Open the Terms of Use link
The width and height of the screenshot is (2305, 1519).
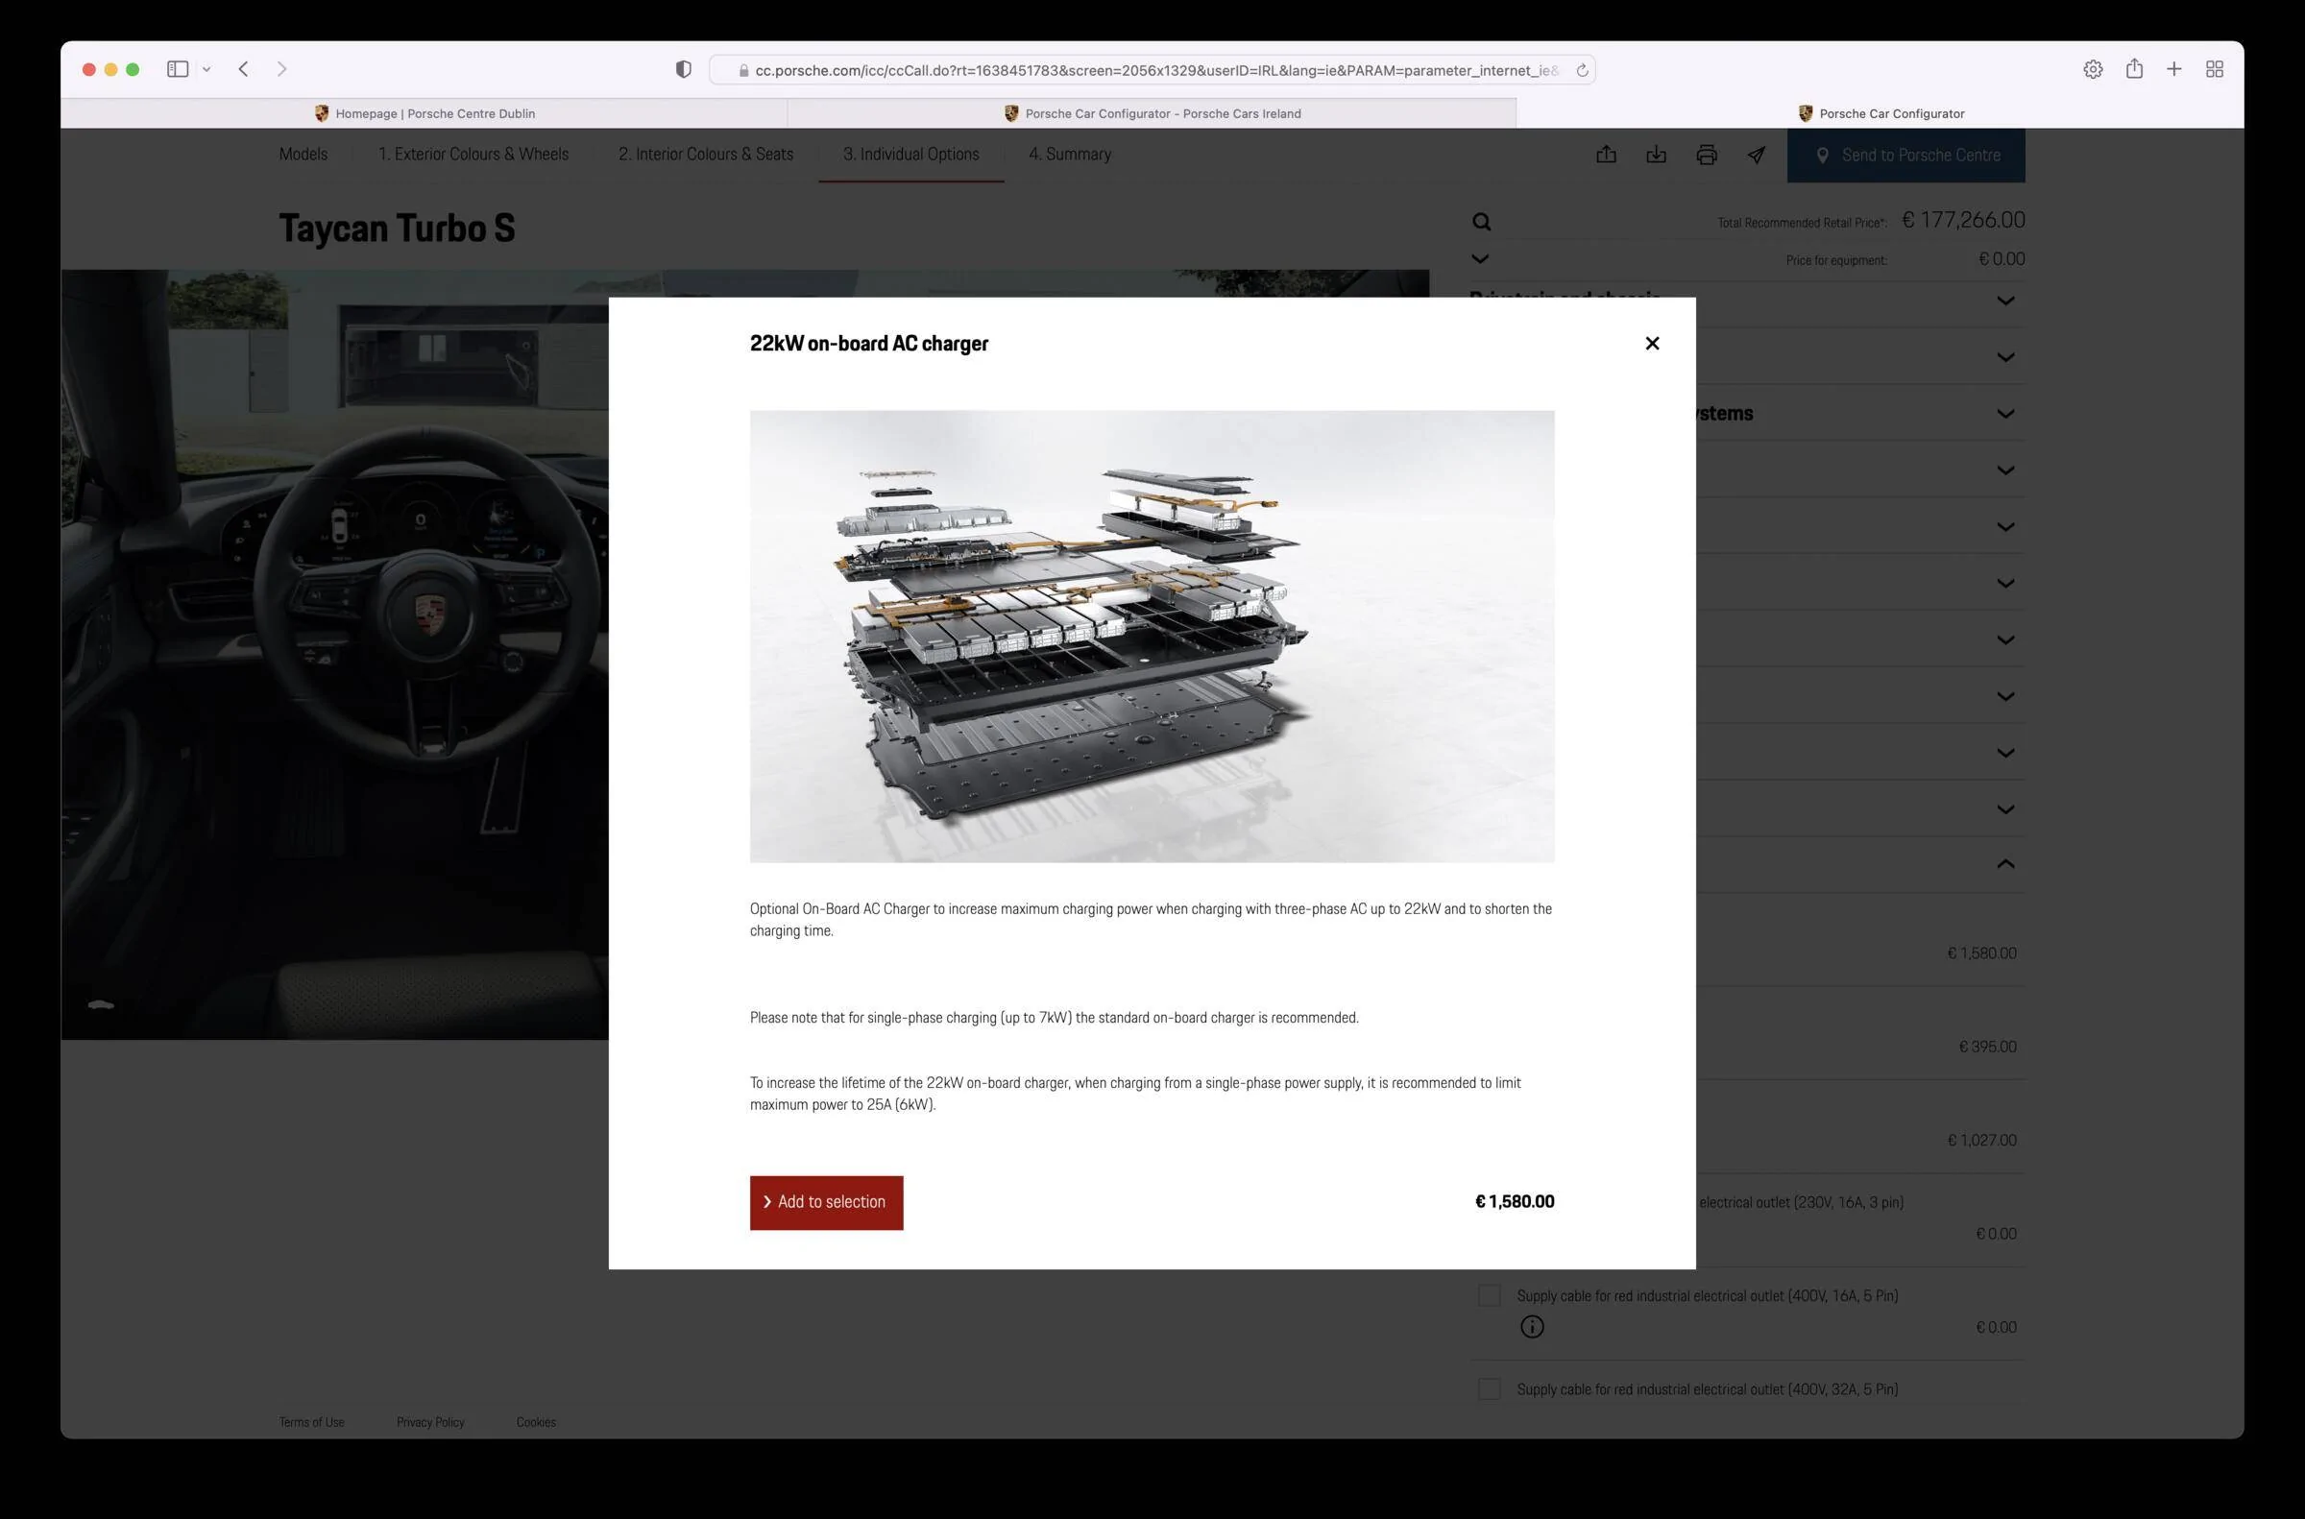click(312, 1422)
